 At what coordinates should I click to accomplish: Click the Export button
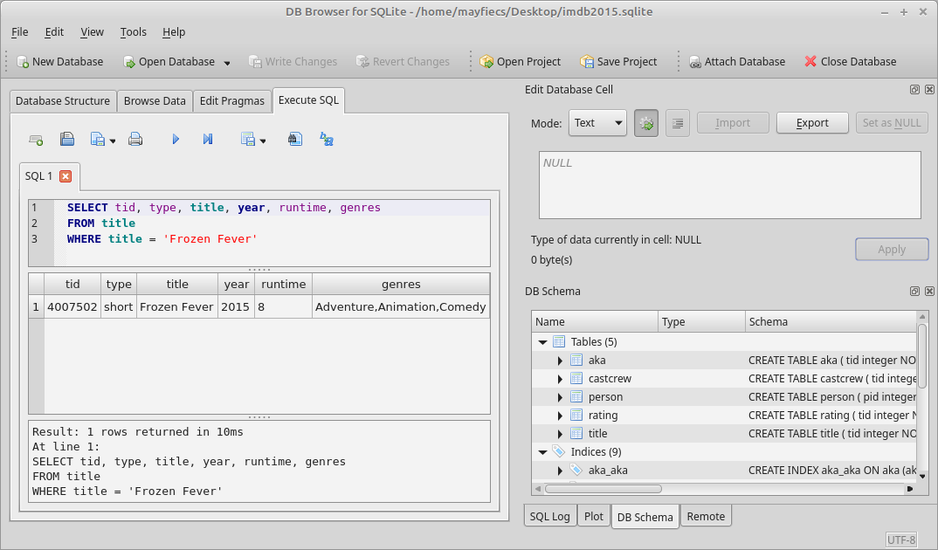click(x=812, y=122)
